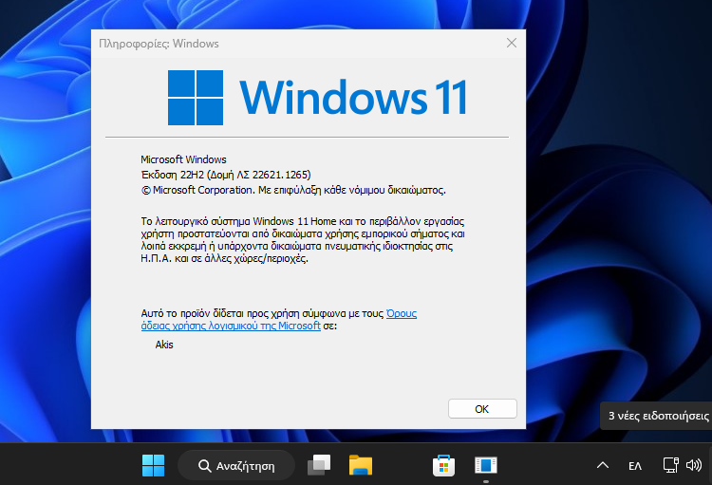Screen dimensions: 712x485
Task: Click the Έκδοση 22H2 version line
Action: 226,175
